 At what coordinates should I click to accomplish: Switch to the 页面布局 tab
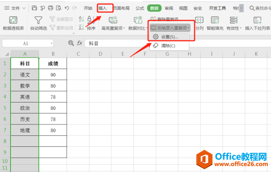pos(122,8)
